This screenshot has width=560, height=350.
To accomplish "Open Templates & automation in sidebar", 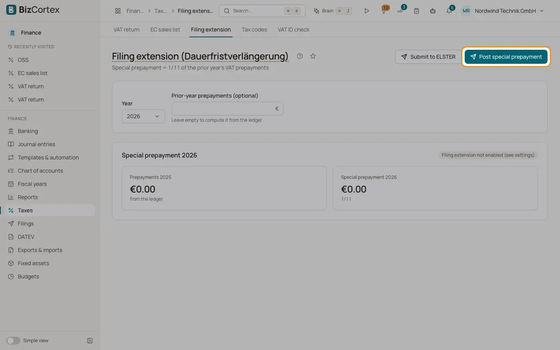I will click(x=50, y=157).
